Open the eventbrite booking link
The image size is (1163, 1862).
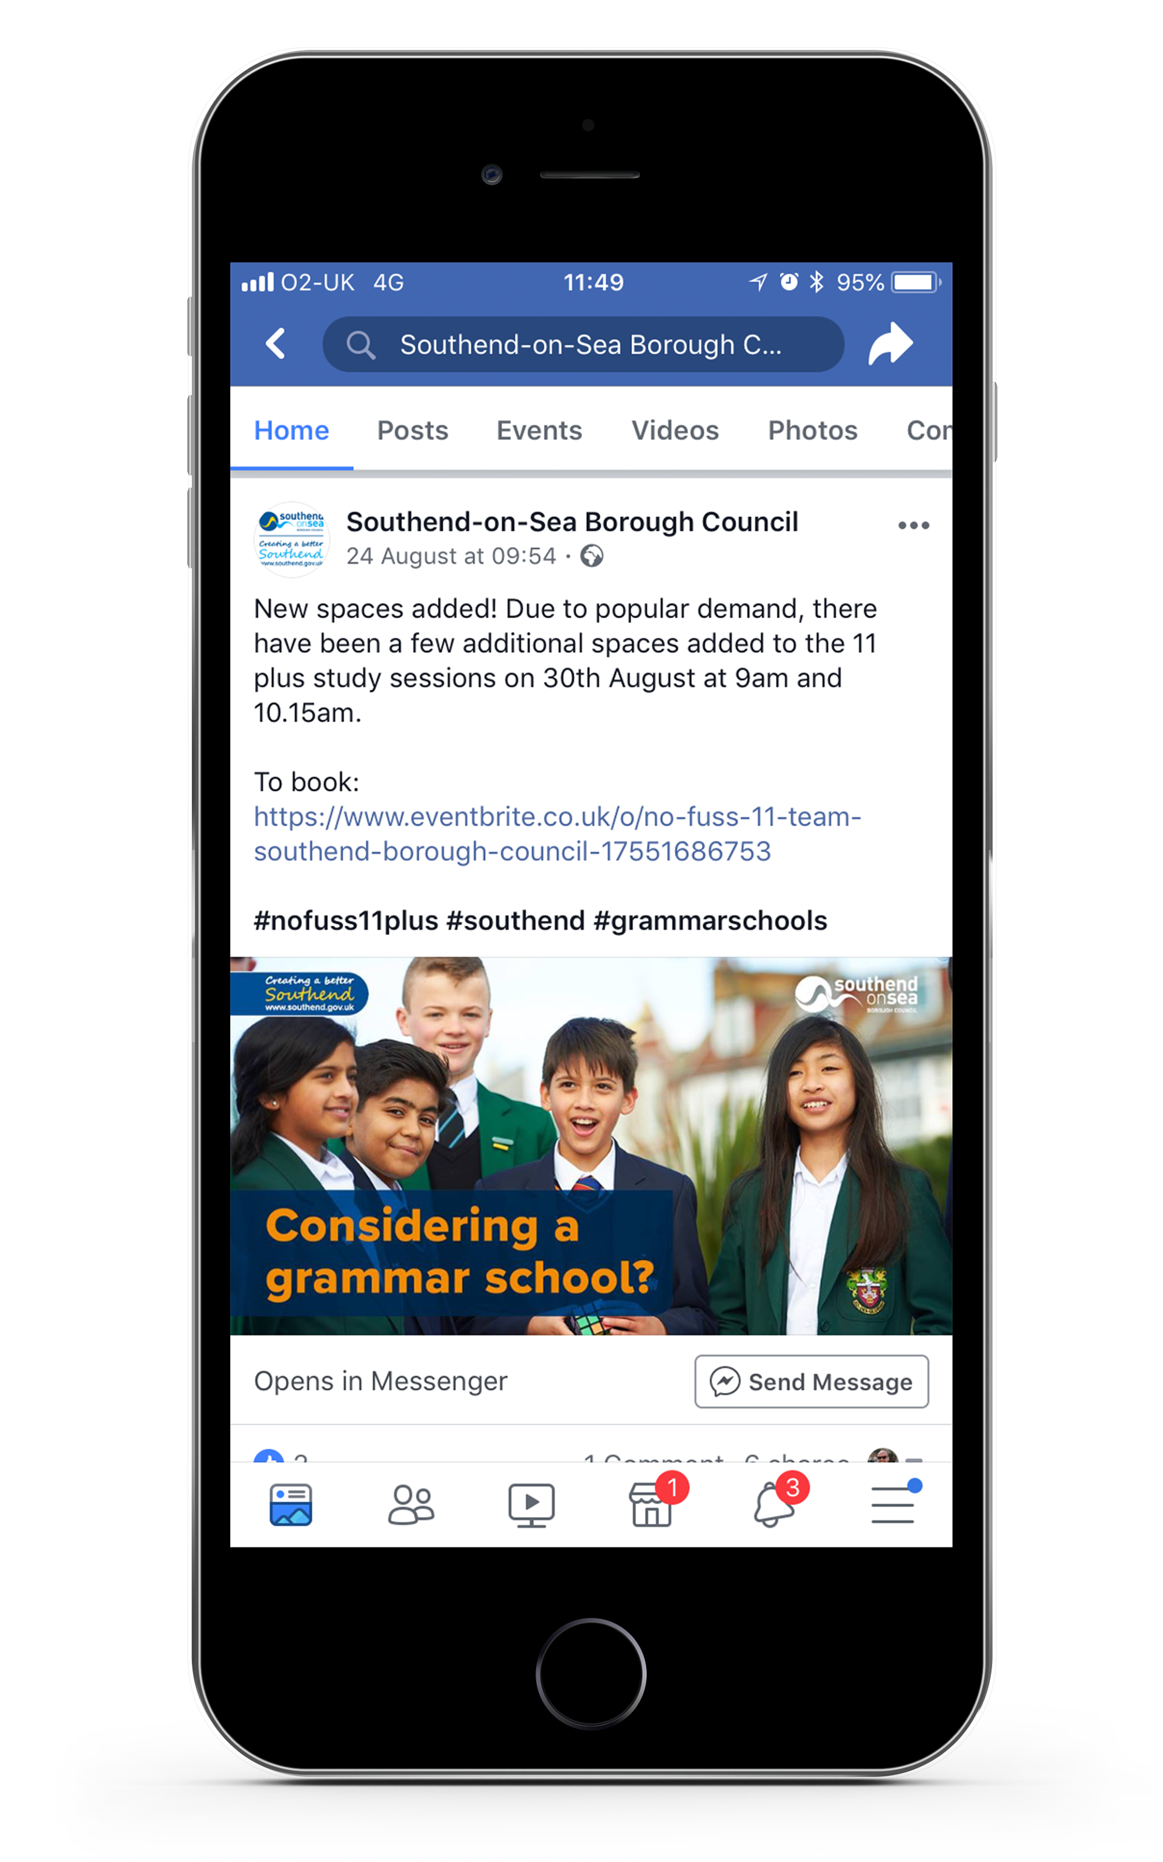tap(558, 834)
